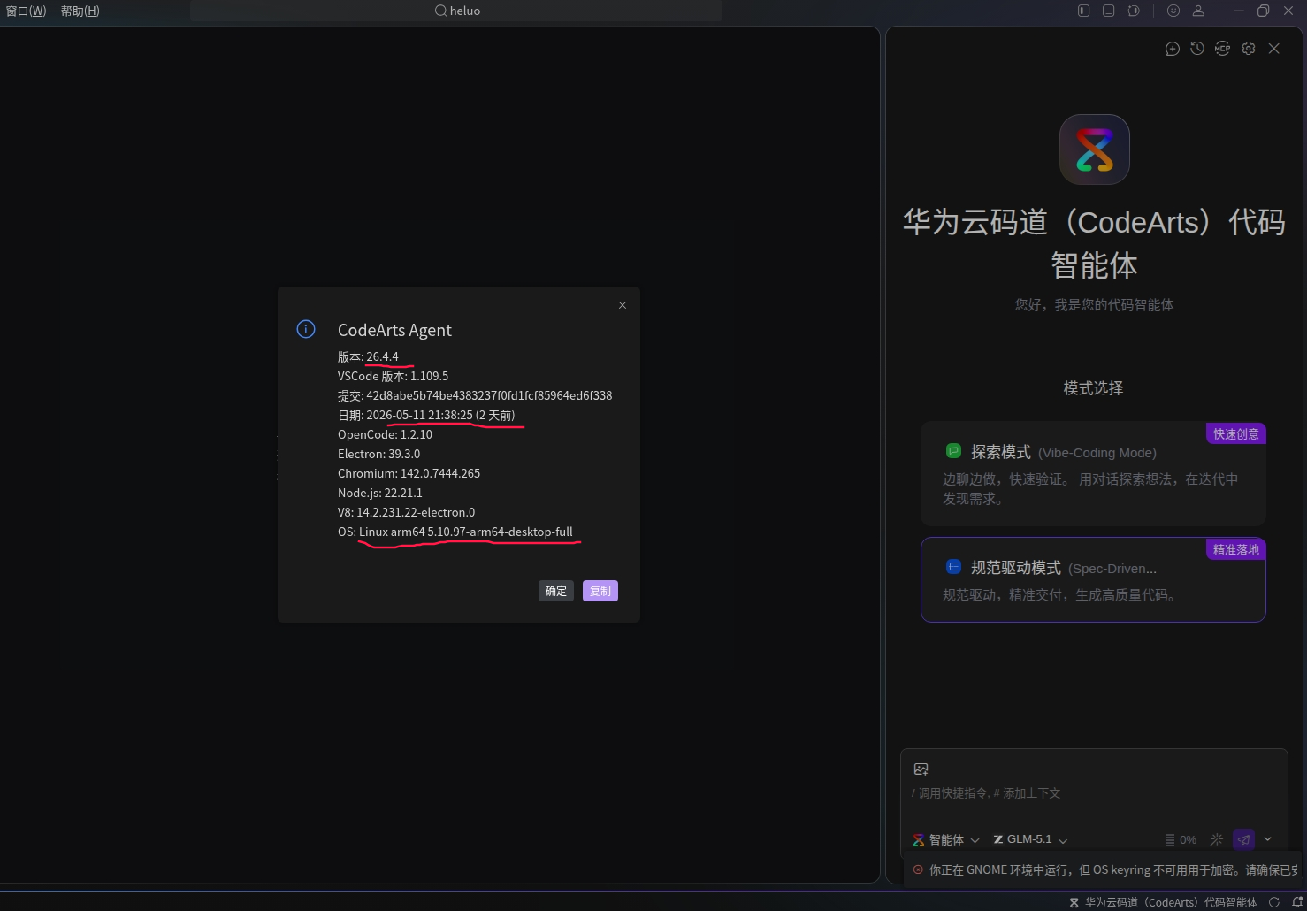Click the heluo search box in title bar

click(x=456, y=11)
